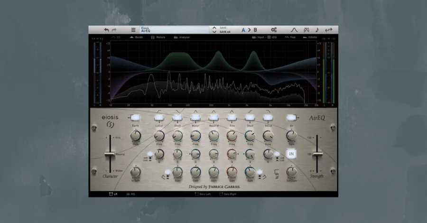Screen dimensions: 427x223
Task: Click the Air Gain knob
Action: (291, 135)
